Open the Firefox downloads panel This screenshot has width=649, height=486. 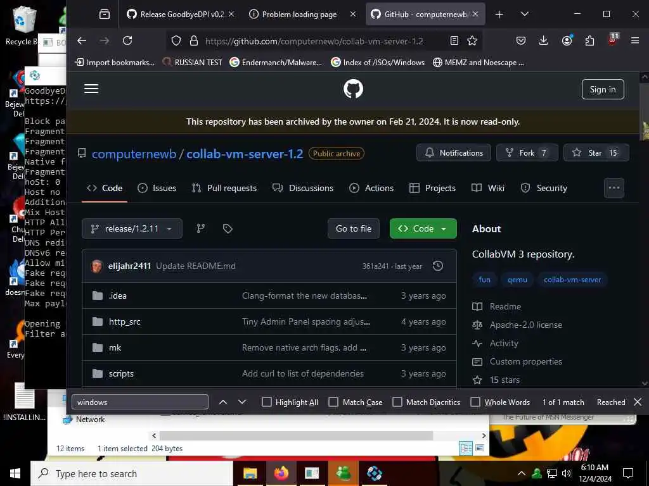(543, 40)
